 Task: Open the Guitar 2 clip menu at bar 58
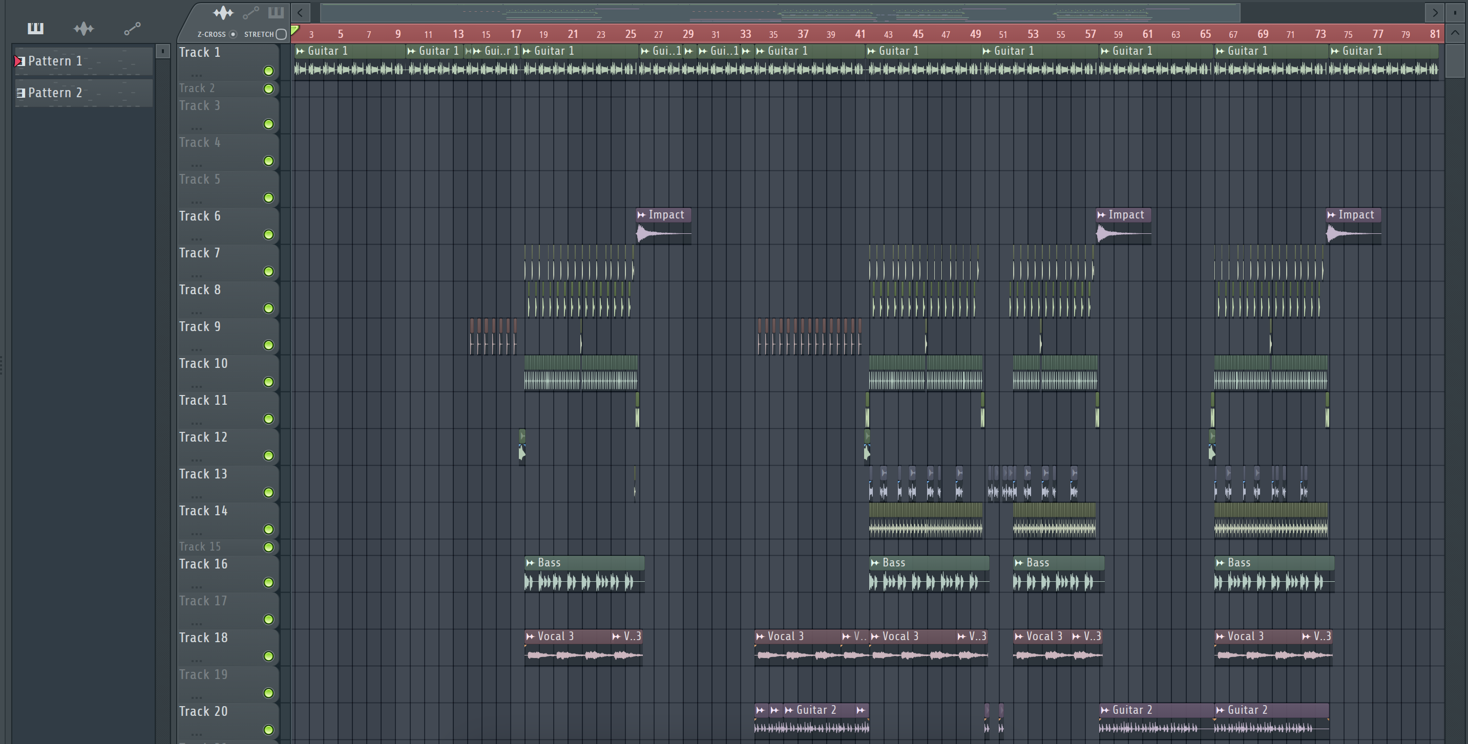click(x=1105, y=710)
